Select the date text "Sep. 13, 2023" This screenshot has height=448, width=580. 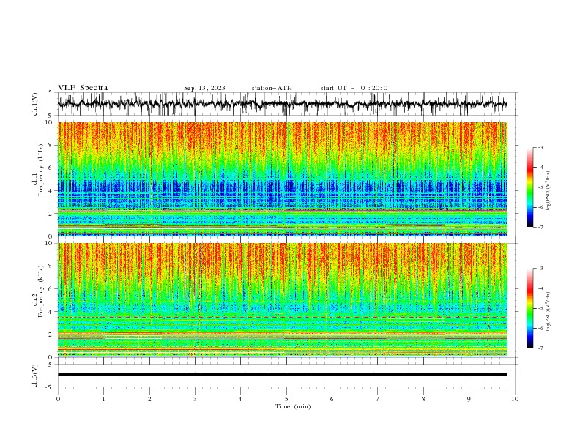pyautogui.click(x=204, y=88)
